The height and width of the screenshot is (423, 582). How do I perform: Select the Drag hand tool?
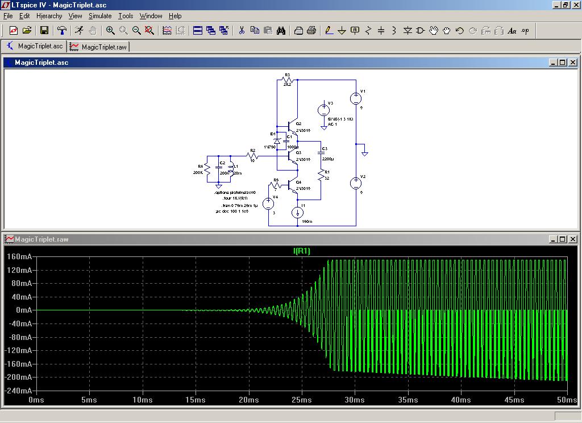(447, 31)
